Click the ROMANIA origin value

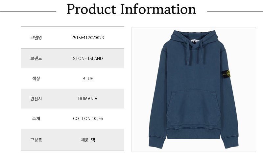88,99
